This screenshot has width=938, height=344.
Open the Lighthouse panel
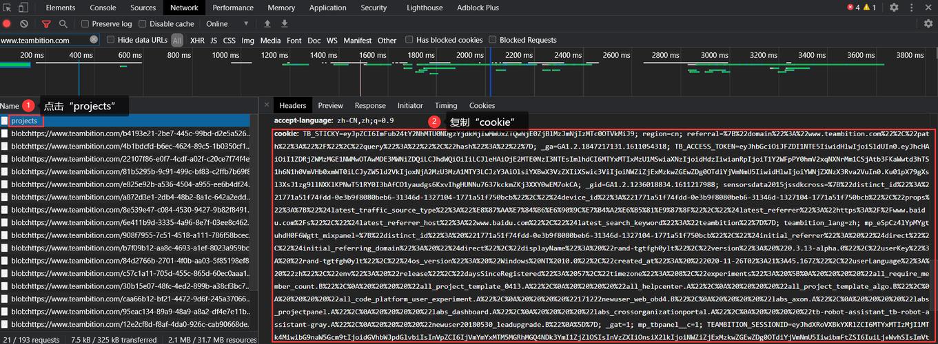click(x=425, y=8)
